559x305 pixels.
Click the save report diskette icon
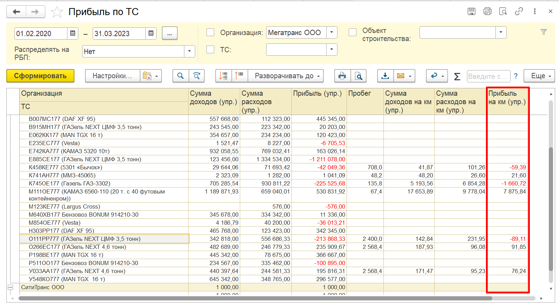pos(472,11)
